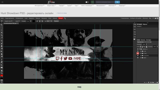Toggle the red-highlighted eye of third folder
160x90 pixels.
(138, 53)
